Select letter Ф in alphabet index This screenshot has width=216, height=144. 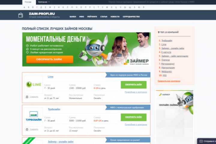tap(107, 7)
